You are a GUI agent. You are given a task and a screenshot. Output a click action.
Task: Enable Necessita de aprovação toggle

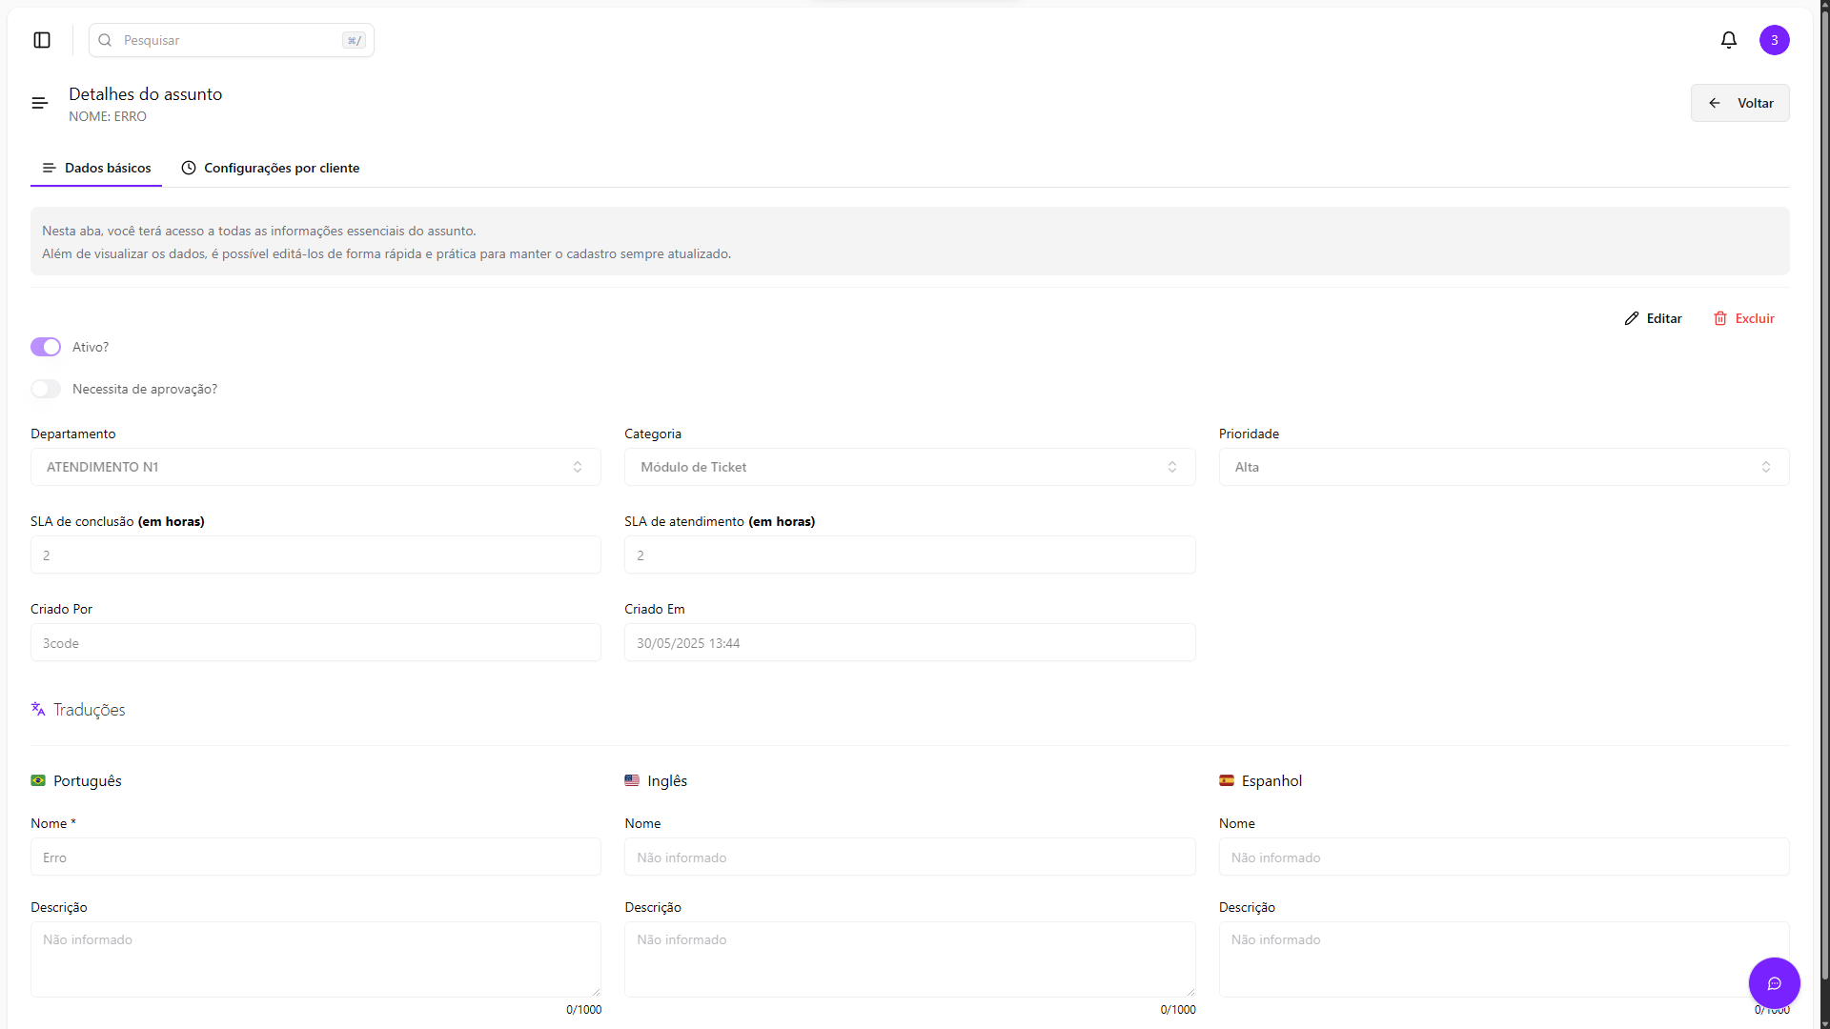(x=46, y=389)
